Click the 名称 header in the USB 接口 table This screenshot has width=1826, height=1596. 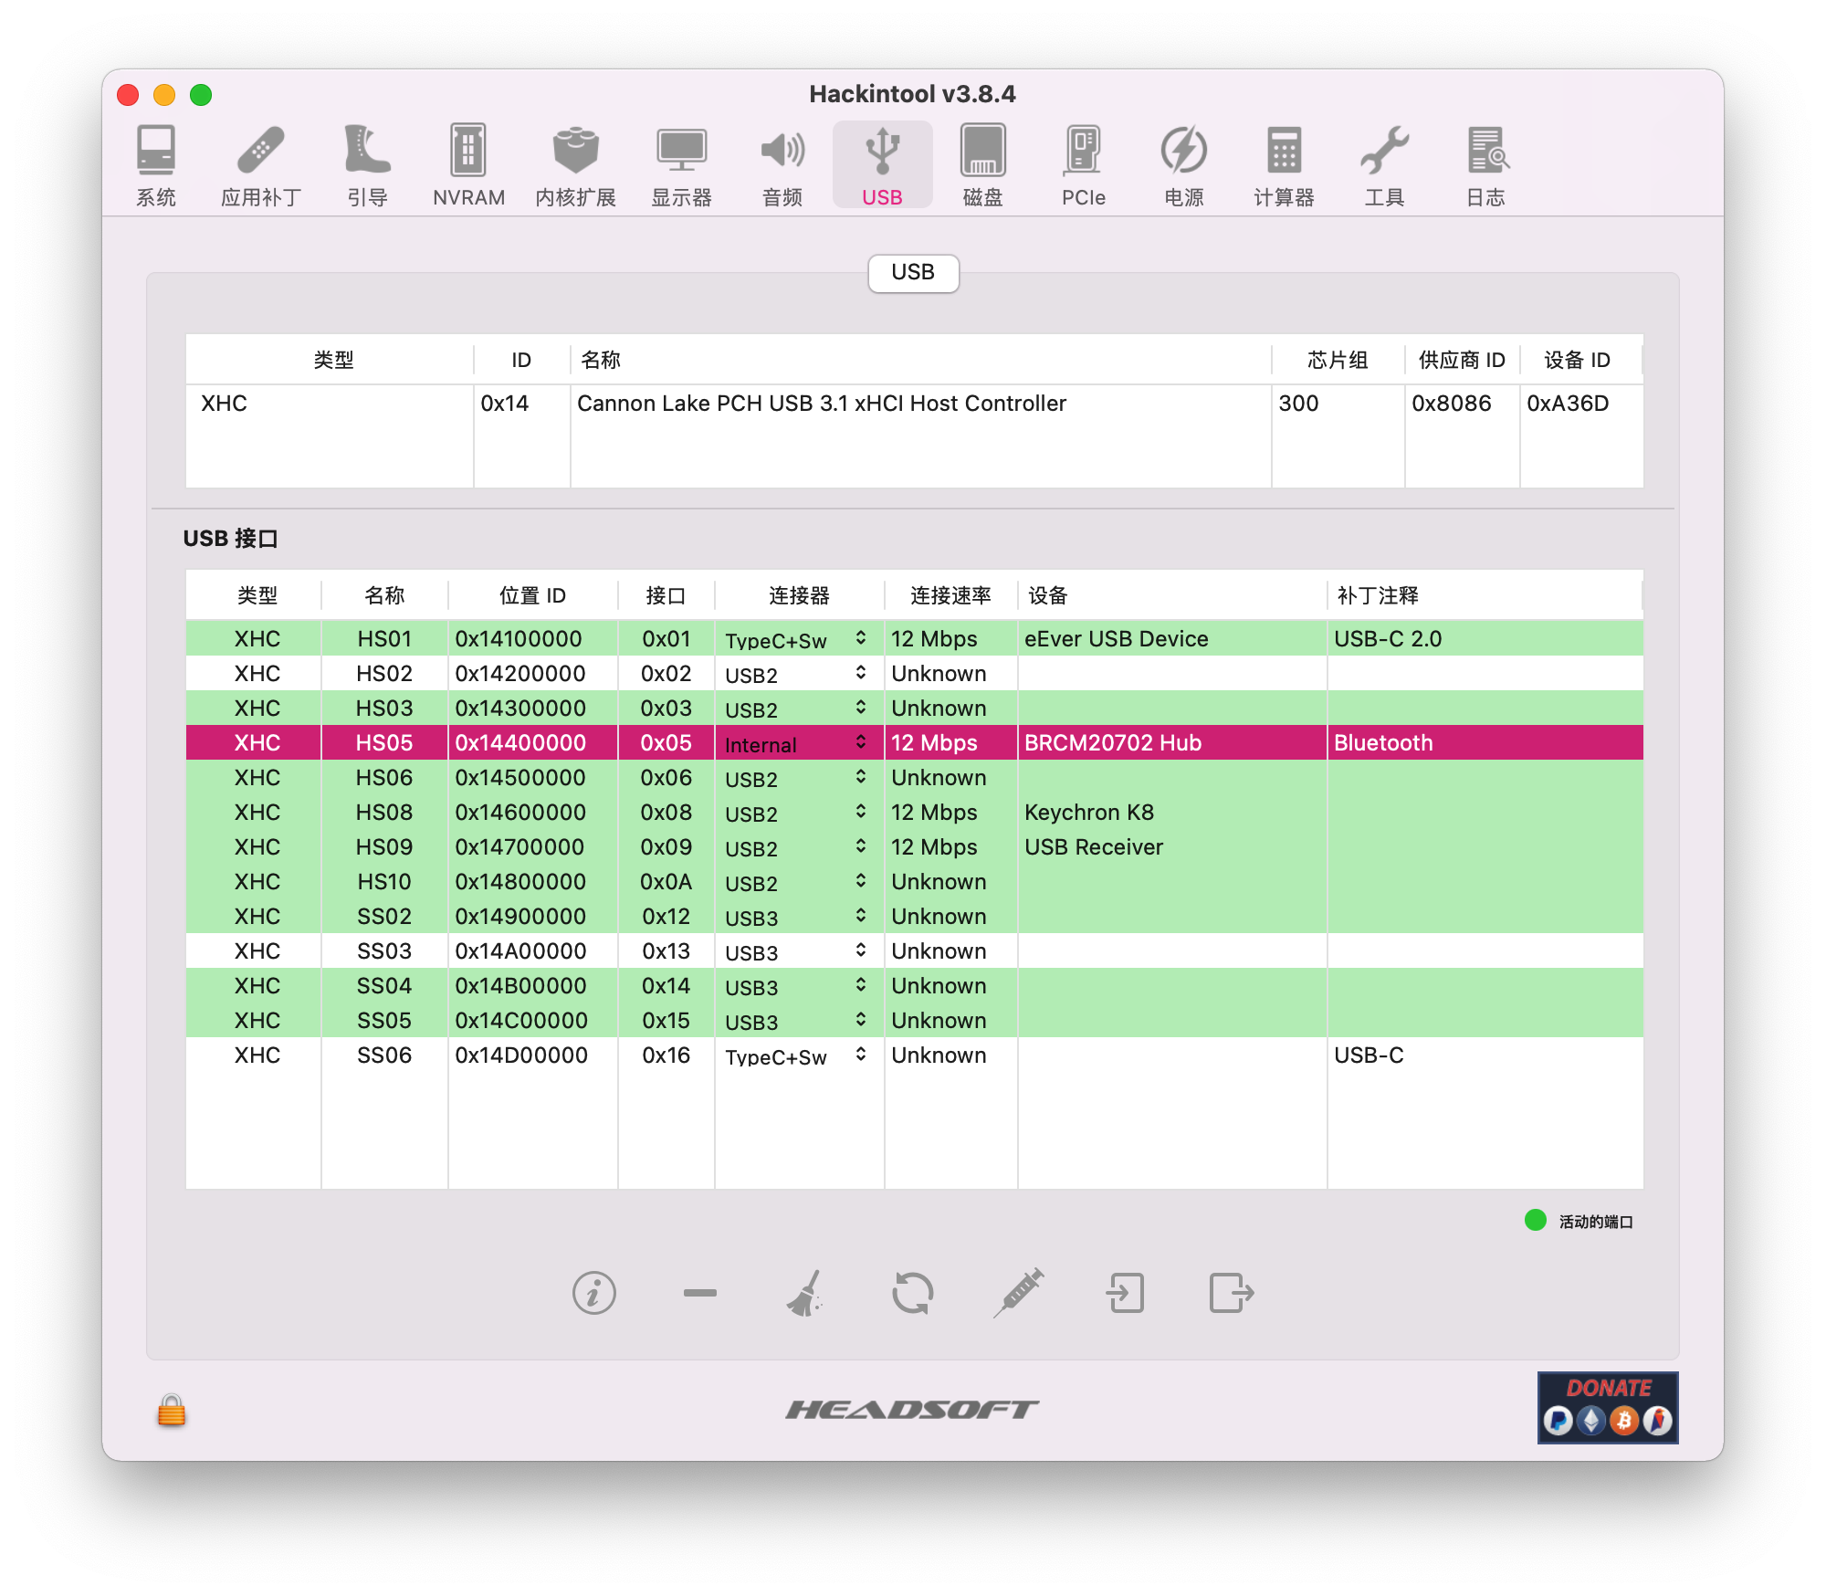click(384, 595)
